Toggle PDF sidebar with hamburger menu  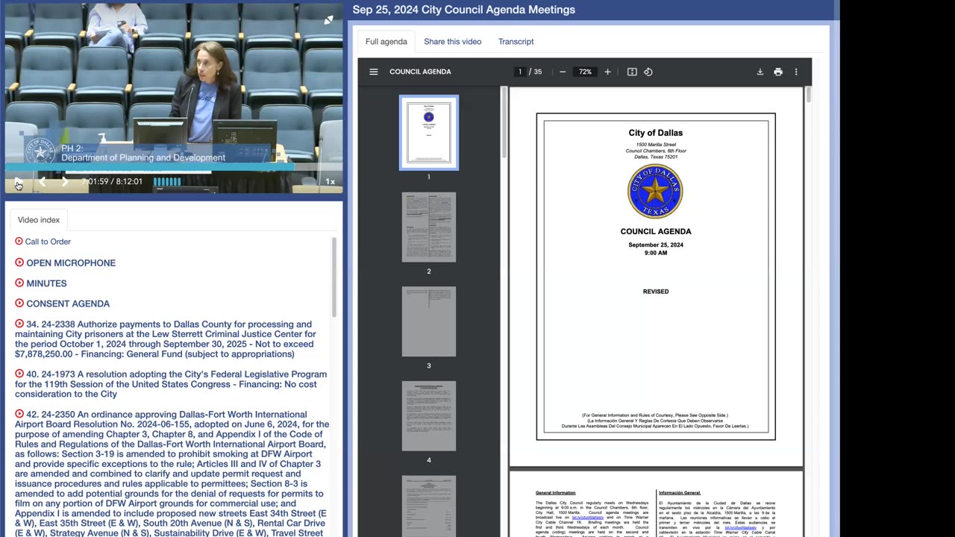(374, 72)
